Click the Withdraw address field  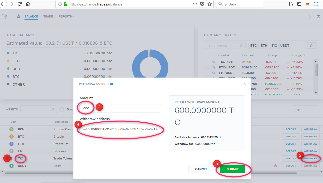[x=120, y=129]
